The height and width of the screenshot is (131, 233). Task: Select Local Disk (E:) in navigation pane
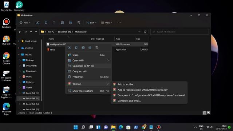click(x=32, y=104)
